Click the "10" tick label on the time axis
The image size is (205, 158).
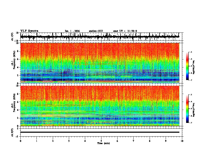182,141
